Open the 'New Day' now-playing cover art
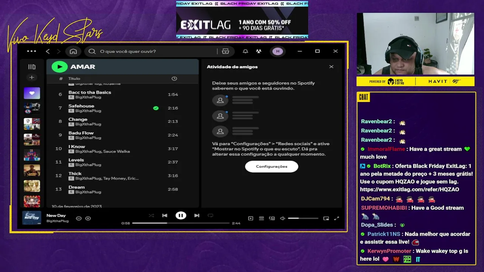The image size is (484, 272). point(32,218)
